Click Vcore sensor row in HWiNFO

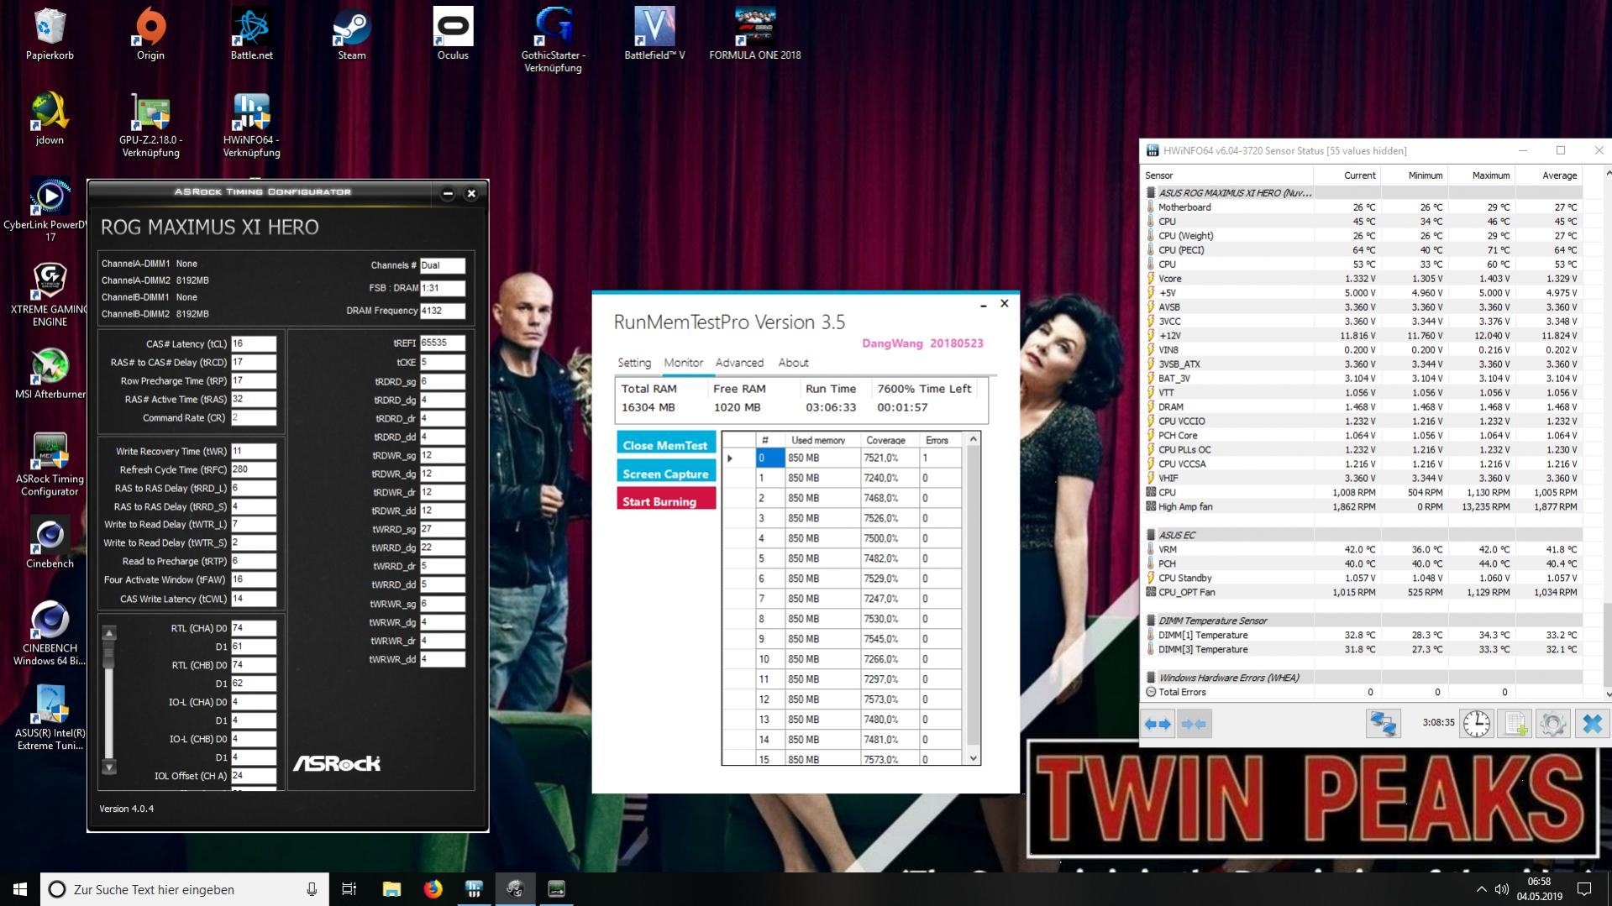[1363, 279]
